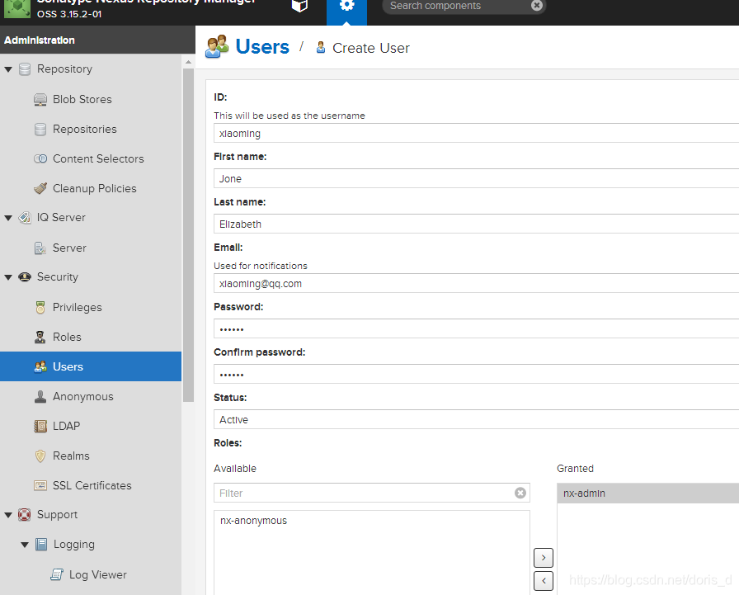
Task: Click the LDAP book icon
Action: pyautogui.click(x=40, y=426)
